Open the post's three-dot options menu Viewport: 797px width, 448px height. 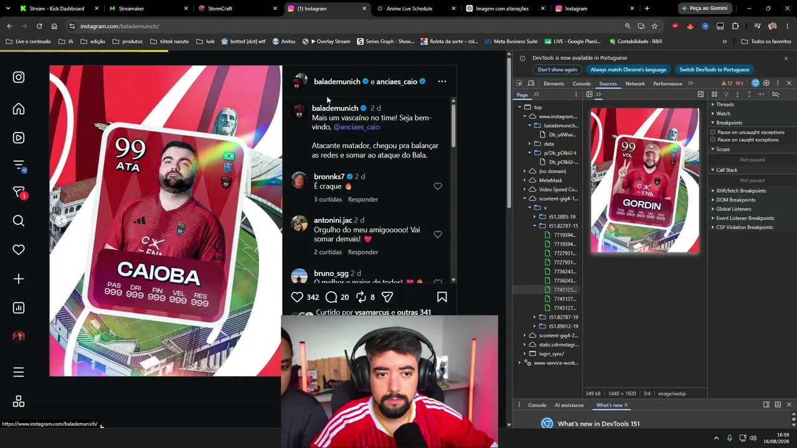point(442,82)
